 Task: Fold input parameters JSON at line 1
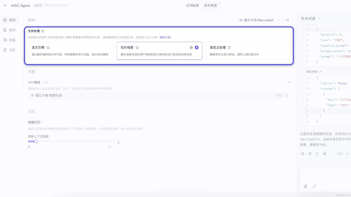coord(310,29)
